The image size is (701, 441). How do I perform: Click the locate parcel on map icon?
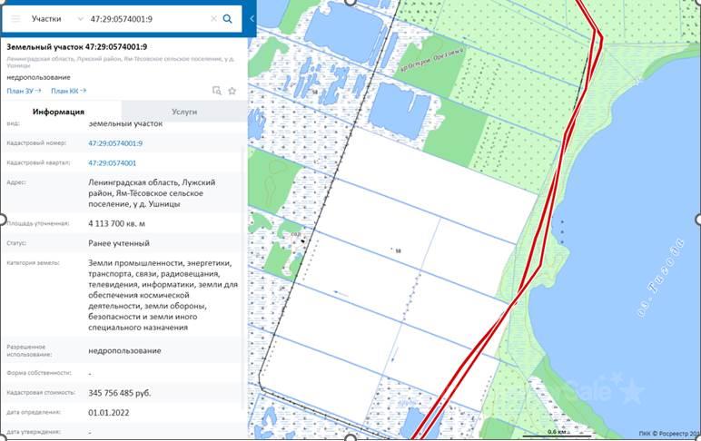point(216,91)
